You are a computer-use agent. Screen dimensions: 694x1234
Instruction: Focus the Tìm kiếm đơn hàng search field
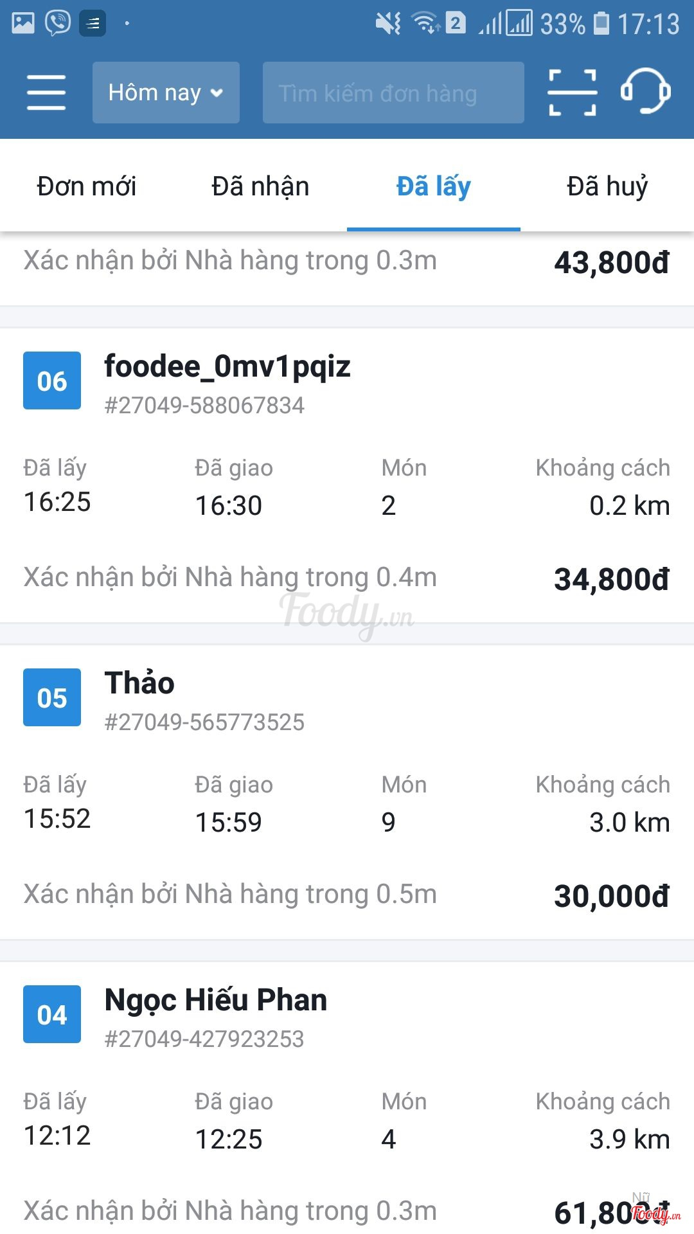coord(393,93)
